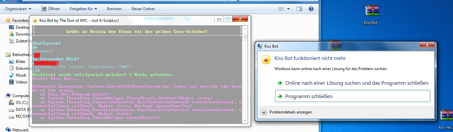Open the view options dropdown arrow
Viewport: 453px width, 132px height.
(x=288, y=9)
